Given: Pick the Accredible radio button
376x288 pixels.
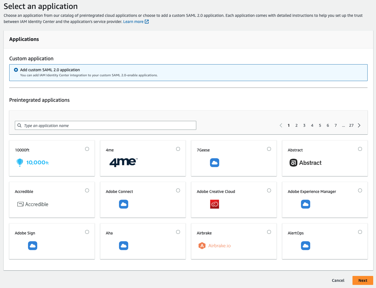Looking at the screenshot, I should tap(87, 190).
